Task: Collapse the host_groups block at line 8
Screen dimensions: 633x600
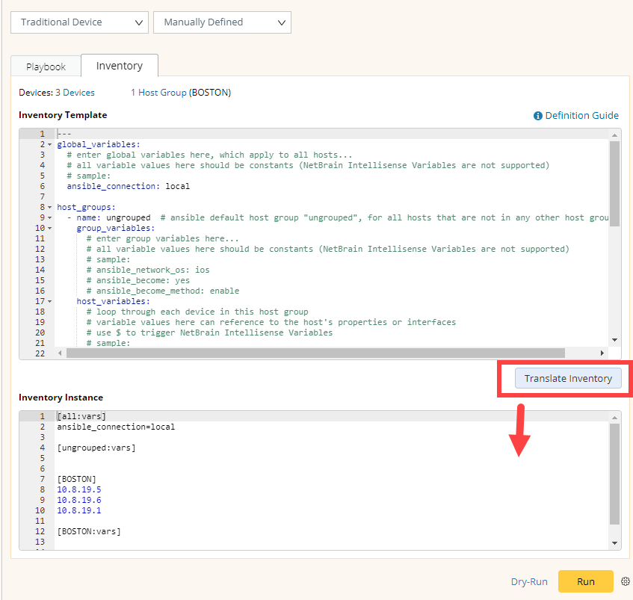Action: [x=49, y=207]
